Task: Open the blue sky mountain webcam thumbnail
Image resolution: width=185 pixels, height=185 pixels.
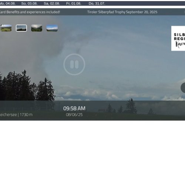Action: tap(52, 28)
